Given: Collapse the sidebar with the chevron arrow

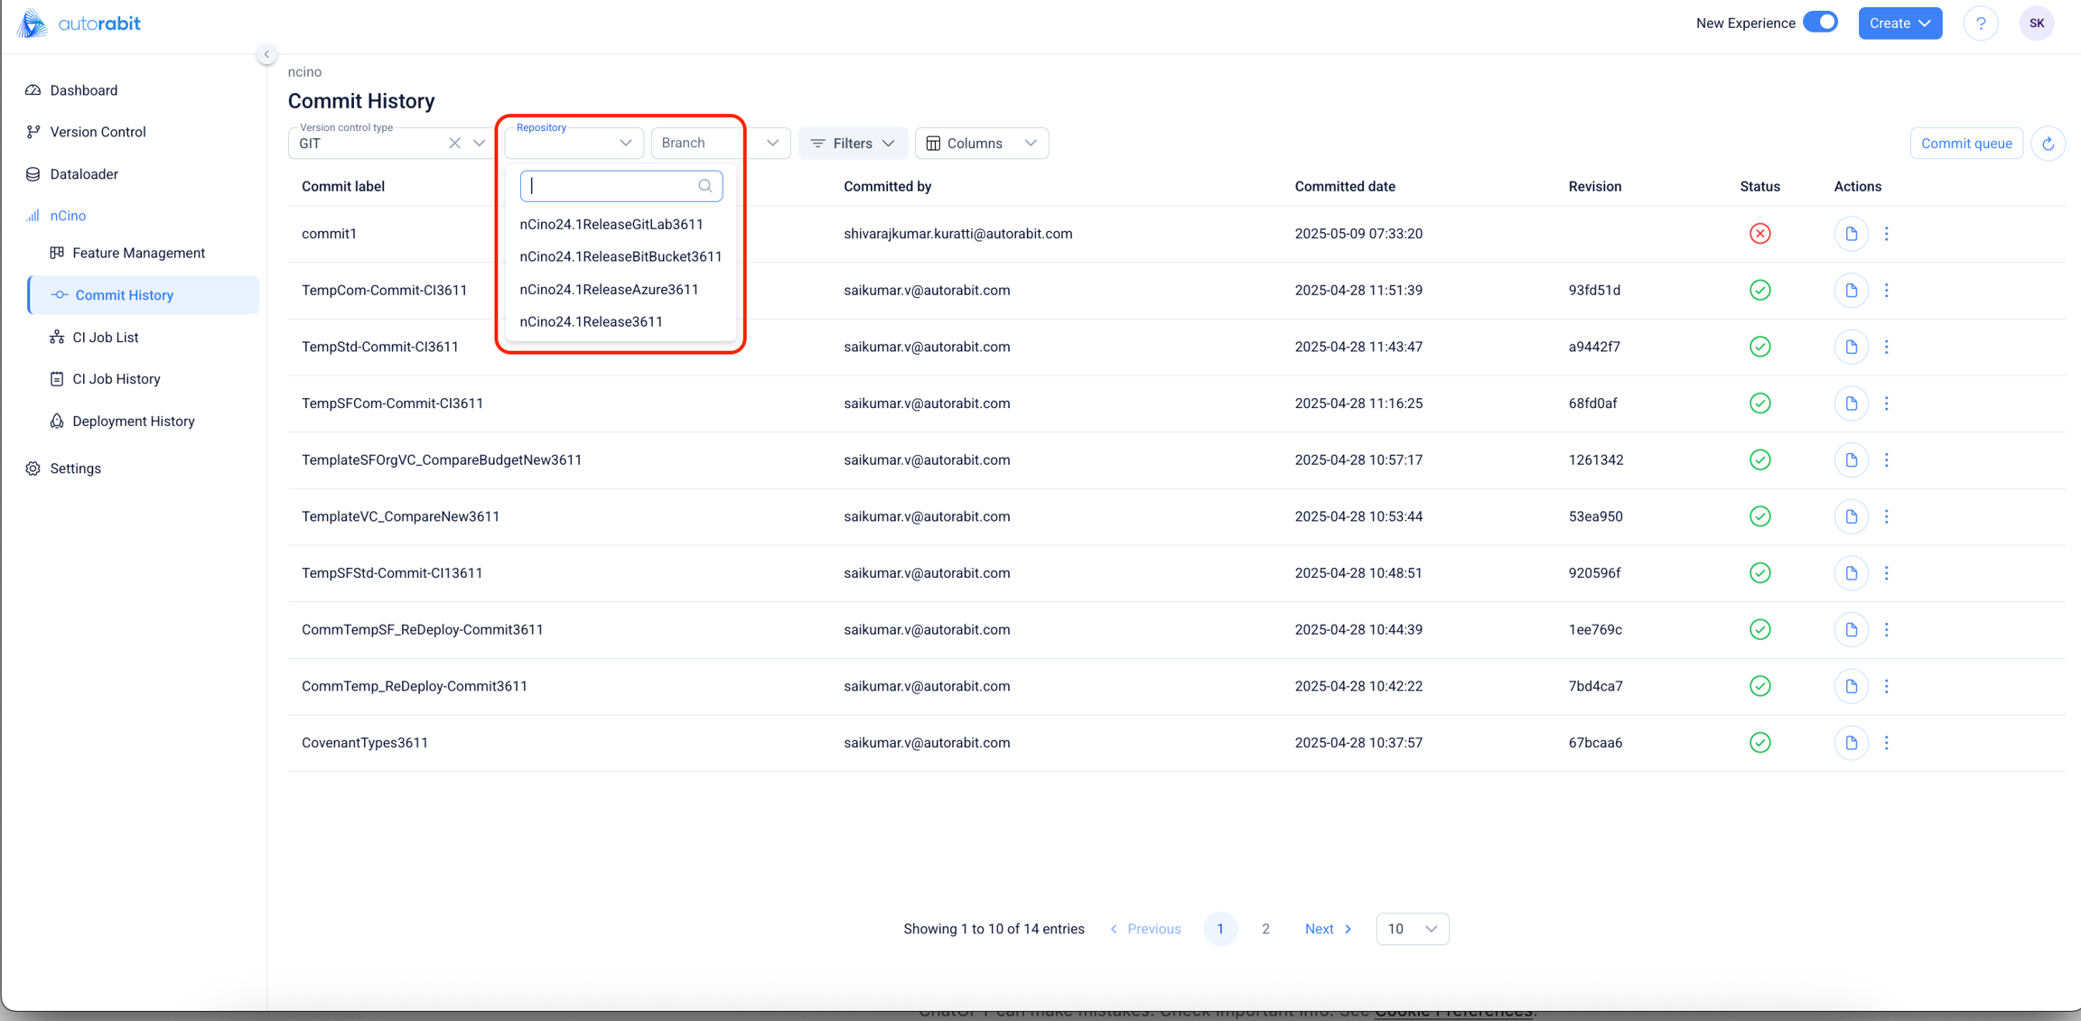Looking at the screenshot, I should click(x=266, y=54).
